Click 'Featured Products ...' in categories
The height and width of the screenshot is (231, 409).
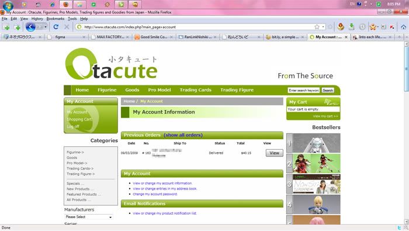84,194
